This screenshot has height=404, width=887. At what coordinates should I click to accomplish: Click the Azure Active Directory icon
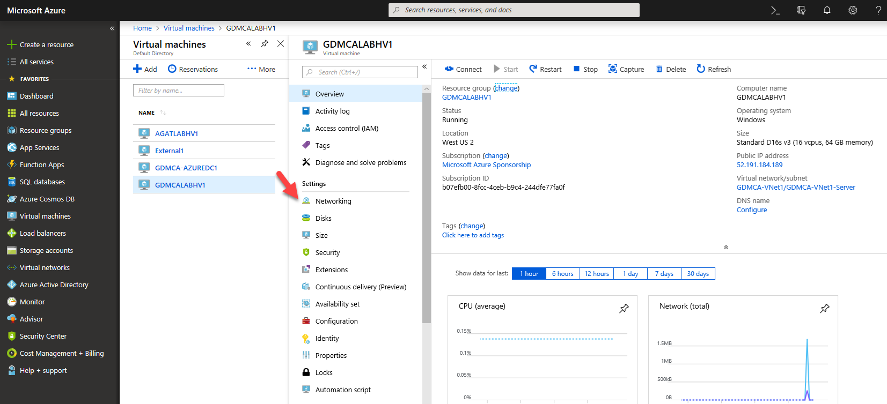point(12,285)
